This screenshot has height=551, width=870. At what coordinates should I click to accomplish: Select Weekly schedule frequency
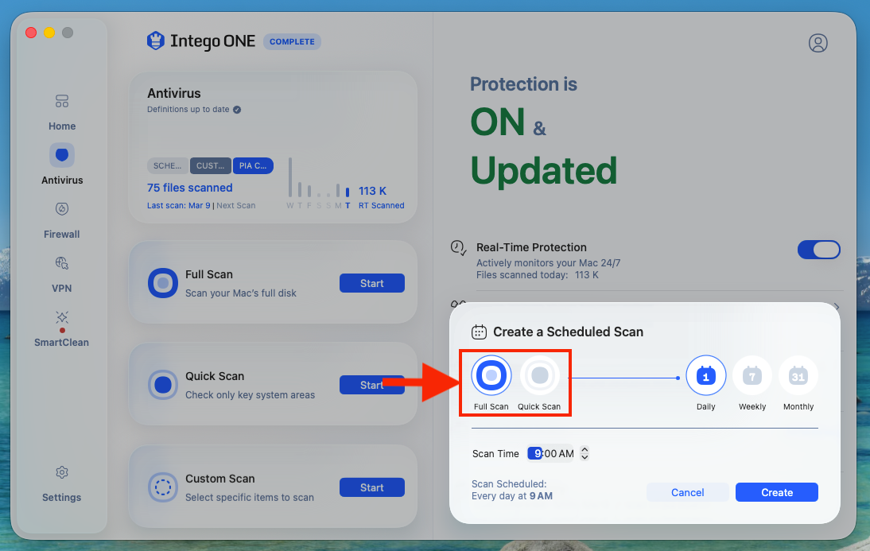coord(752,375)
